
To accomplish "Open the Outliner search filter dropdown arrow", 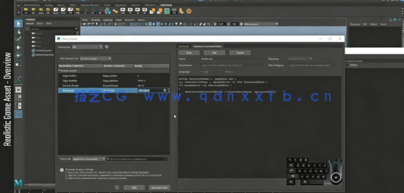I will 76,29.
